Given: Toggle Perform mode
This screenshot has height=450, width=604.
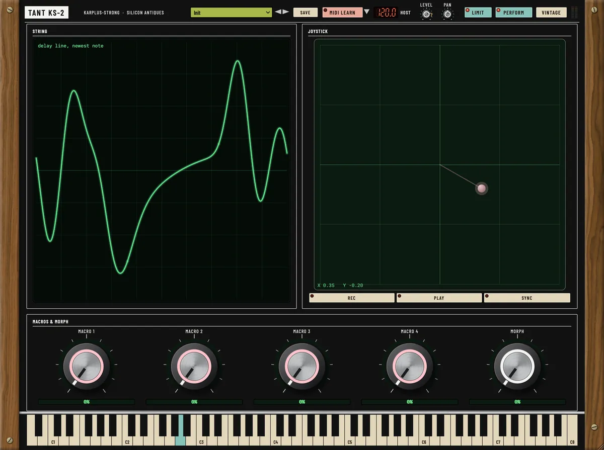Looking at the screenshot, I should point(513,13).
